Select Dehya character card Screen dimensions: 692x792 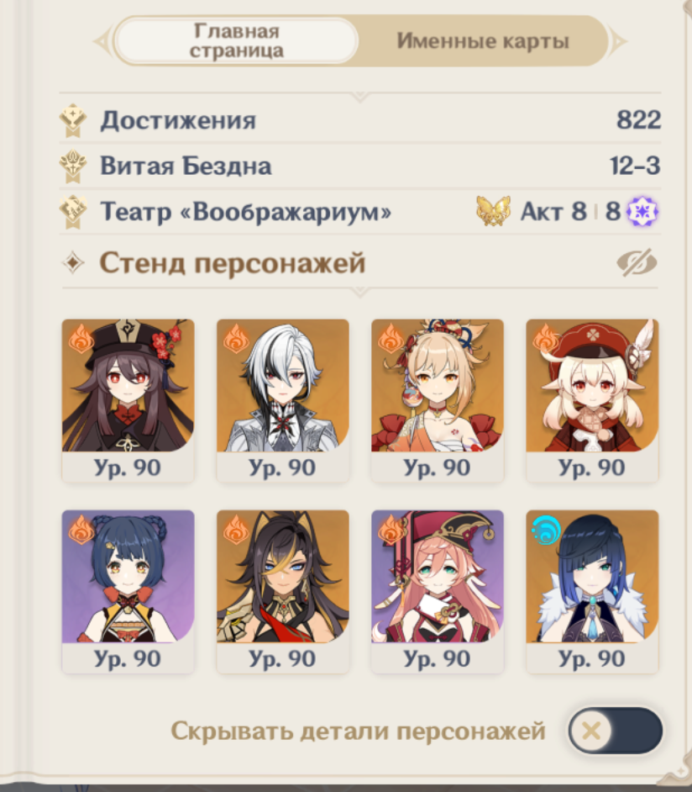click(282, 591)
